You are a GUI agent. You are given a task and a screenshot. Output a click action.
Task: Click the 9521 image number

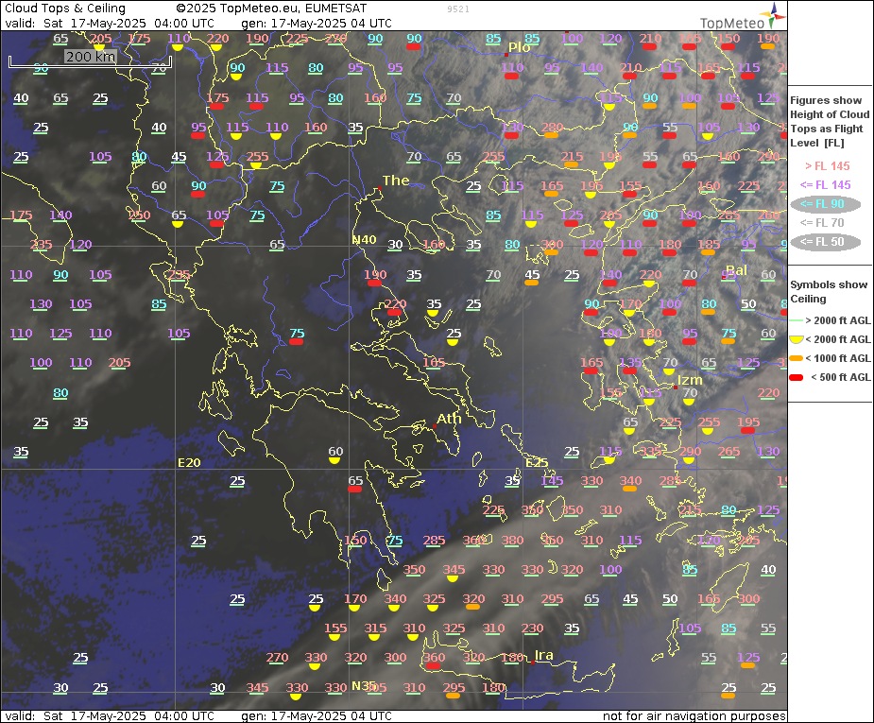point(458,9)
